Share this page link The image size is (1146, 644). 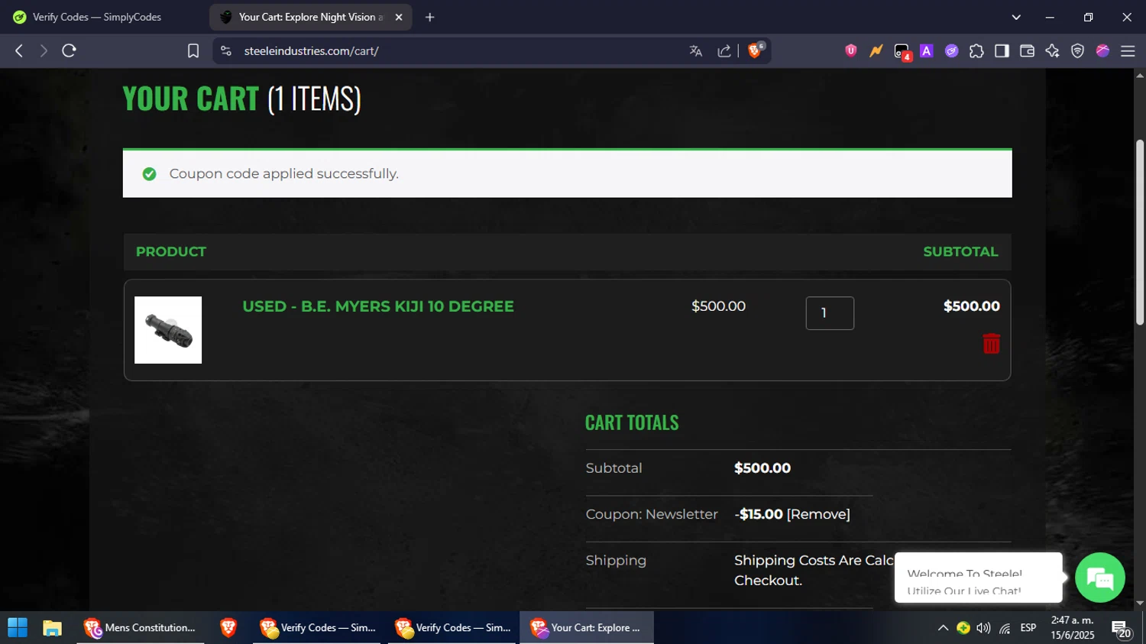(724, 51)
